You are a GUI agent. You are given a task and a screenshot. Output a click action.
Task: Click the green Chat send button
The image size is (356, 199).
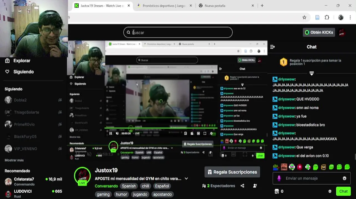point(343,191)
